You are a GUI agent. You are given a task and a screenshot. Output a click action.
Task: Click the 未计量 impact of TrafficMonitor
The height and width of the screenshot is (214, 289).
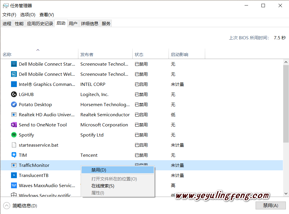pos(177,165)
